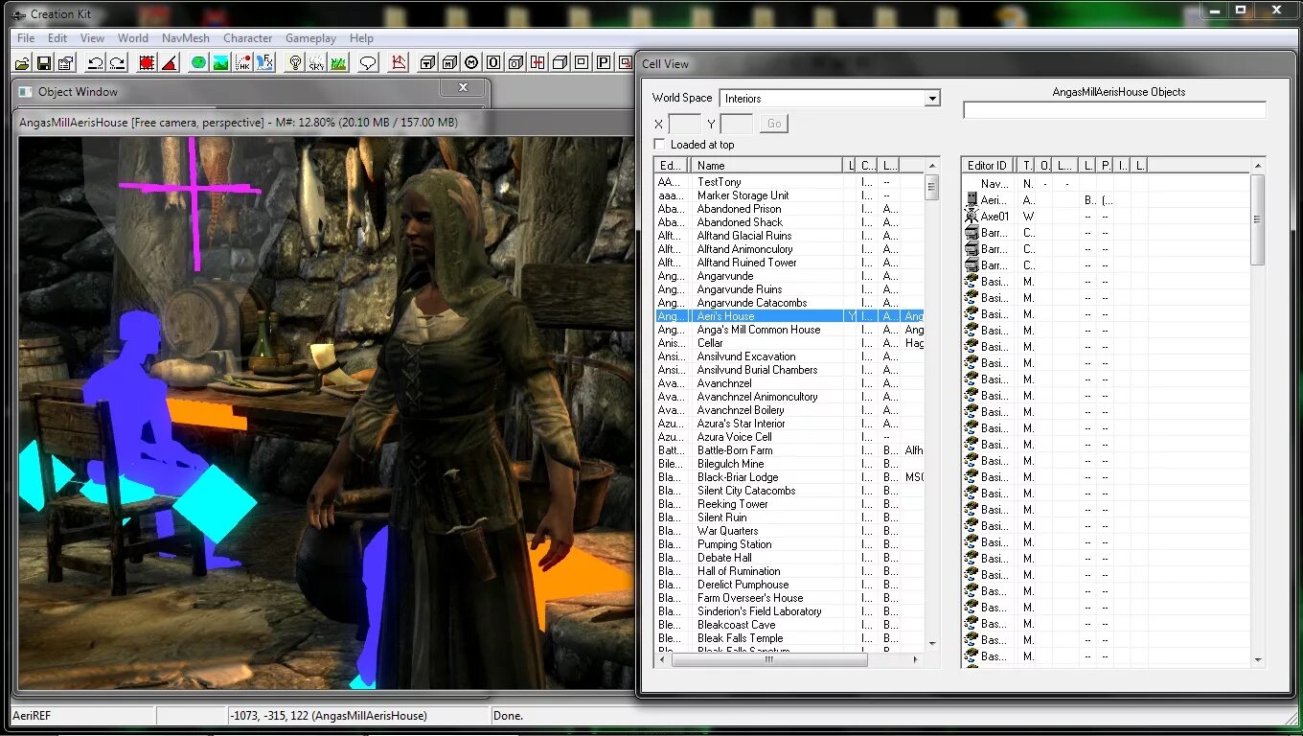Screen dimensions: 1303x736
Task: Select the "Alftand Glacial Ruins" cell row
Action: click(x=789, y=236)
